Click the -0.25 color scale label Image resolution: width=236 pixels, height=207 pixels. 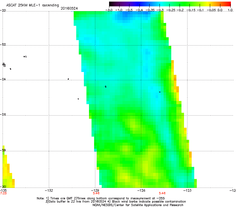171,10
